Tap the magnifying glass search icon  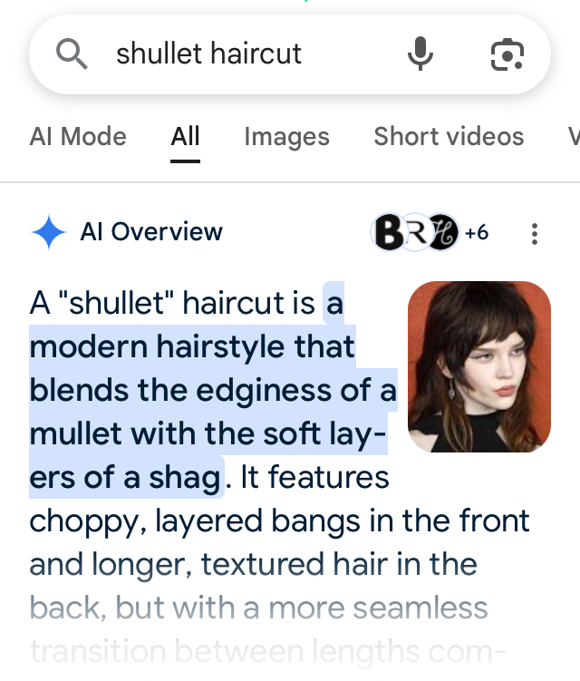pyautogui.click(x=72, y=54)
